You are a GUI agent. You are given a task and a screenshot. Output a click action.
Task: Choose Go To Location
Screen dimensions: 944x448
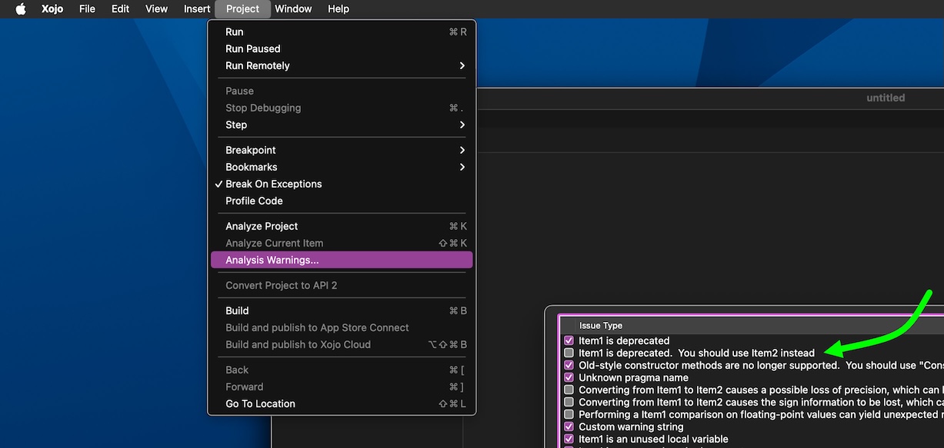click(342, 403)
